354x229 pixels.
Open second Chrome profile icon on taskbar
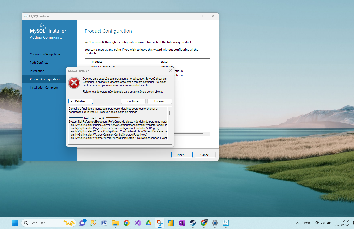(x=204, y=223)
